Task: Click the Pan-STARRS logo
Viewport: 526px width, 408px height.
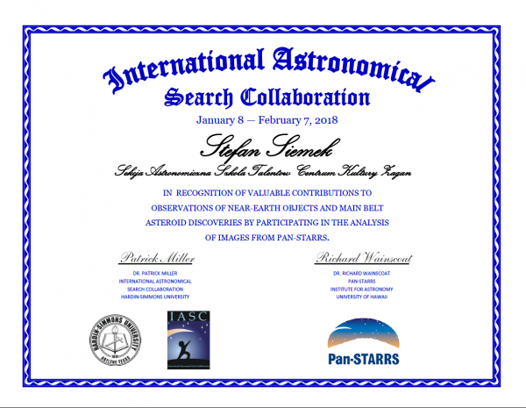Action: click(366, 342)
